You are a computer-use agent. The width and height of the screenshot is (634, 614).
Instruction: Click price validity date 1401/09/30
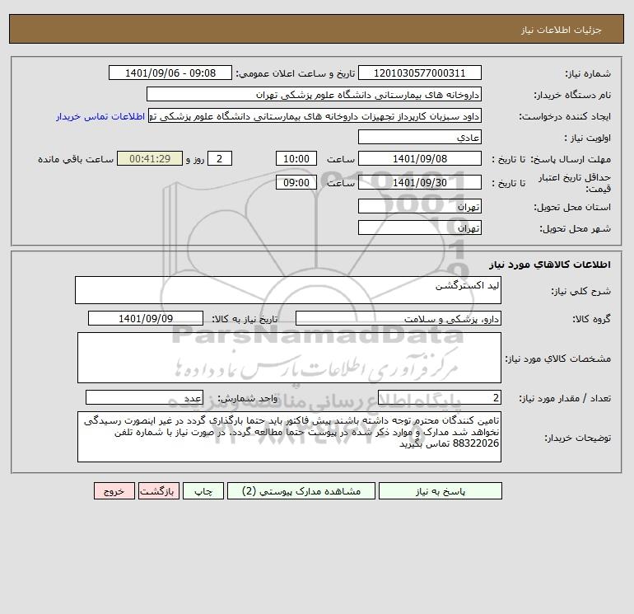pyautogui.click(x=420, y=182)
